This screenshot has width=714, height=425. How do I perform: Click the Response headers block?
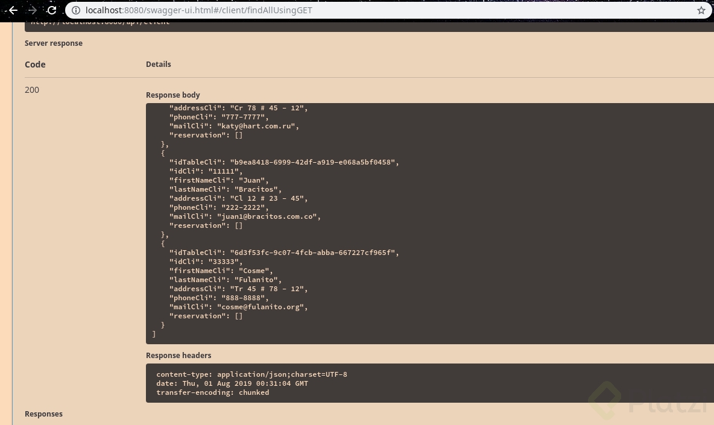click(x=362, y=383)
